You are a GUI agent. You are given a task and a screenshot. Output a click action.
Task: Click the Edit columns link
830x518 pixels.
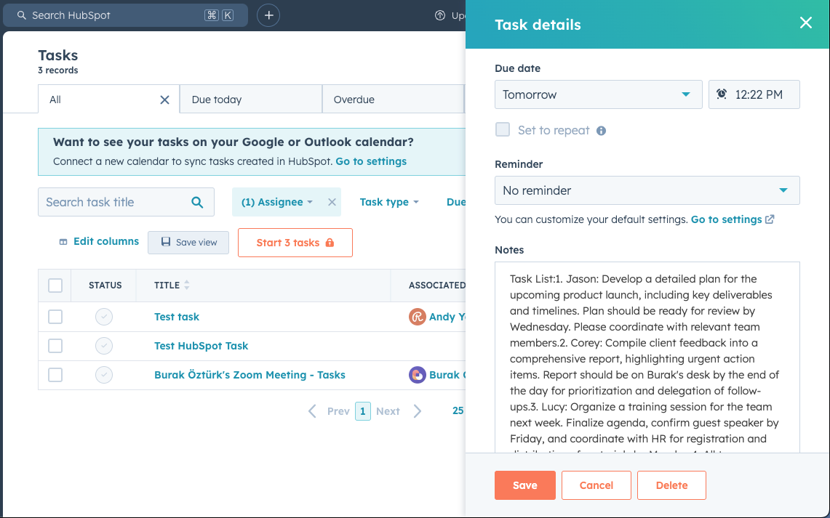coord(106,241)
